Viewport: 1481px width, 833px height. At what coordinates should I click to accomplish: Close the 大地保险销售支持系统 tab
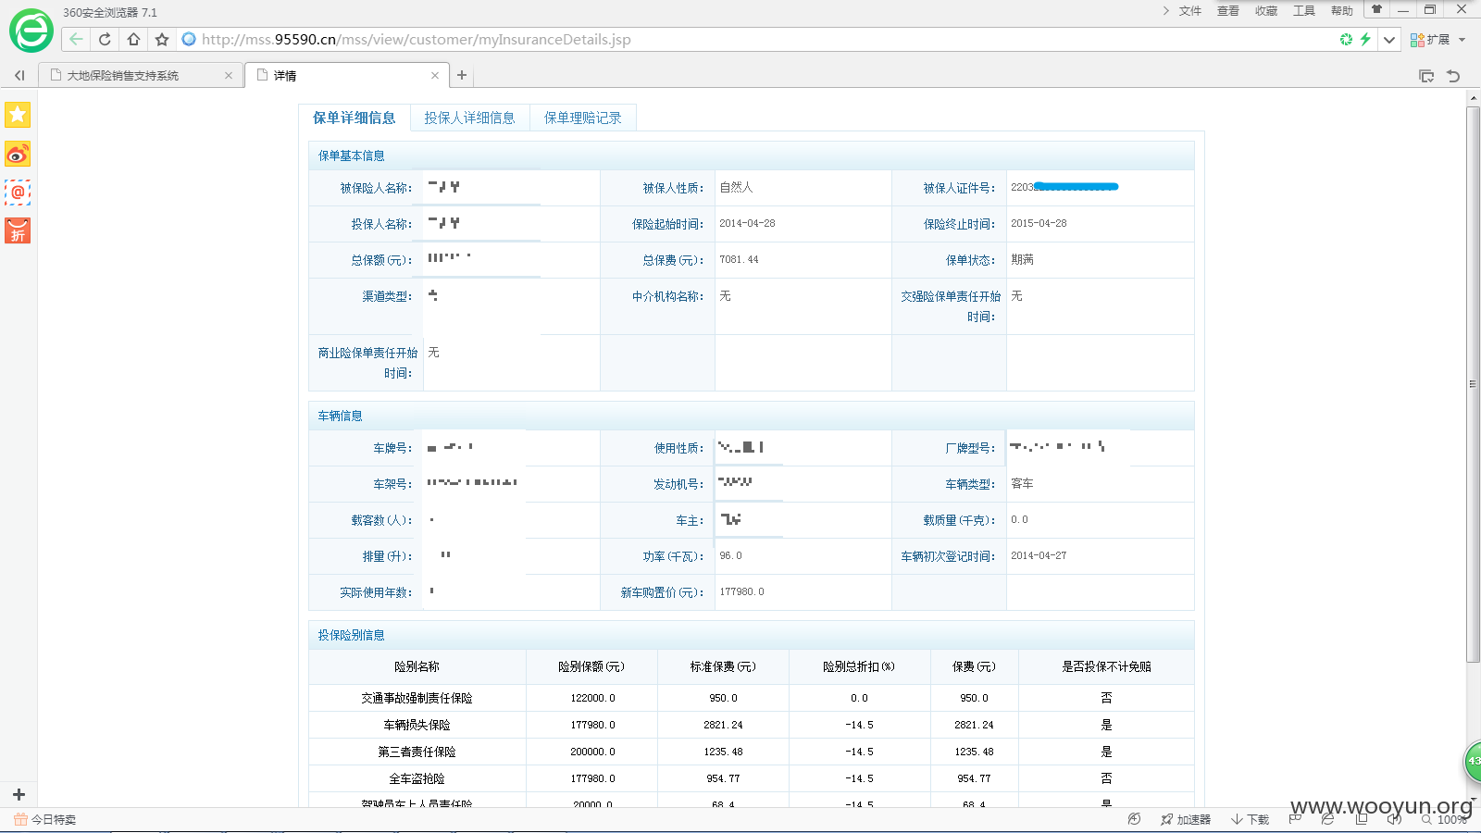click(229, 76)
